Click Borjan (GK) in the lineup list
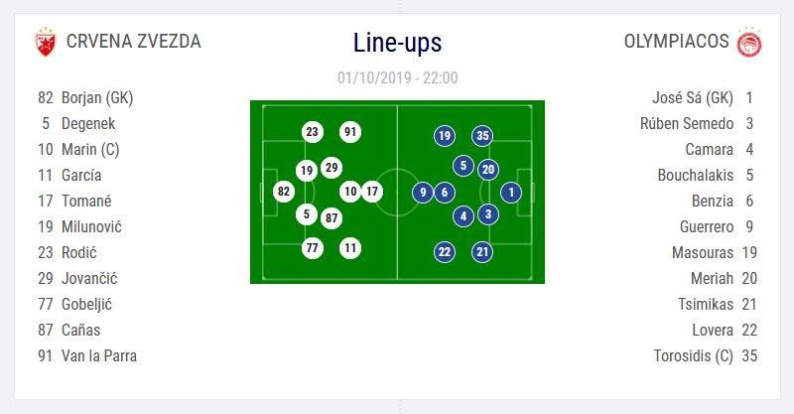794x414 pixels. (97, 98)
